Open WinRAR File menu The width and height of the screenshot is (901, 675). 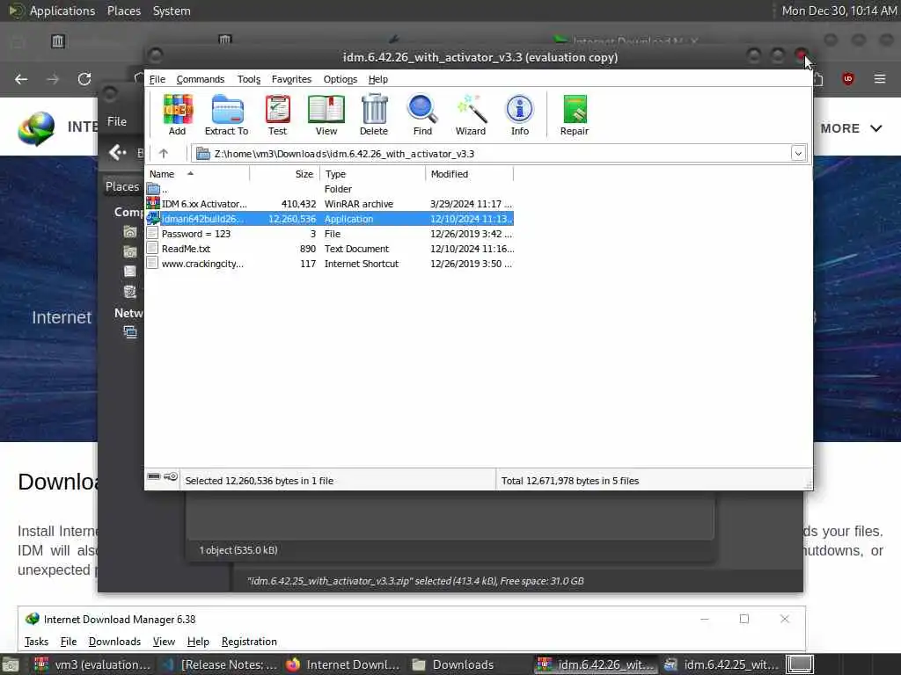point(157,79)
